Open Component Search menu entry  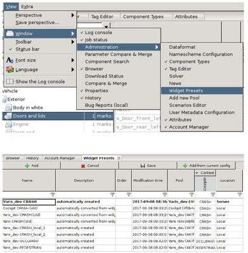(119, 61)
